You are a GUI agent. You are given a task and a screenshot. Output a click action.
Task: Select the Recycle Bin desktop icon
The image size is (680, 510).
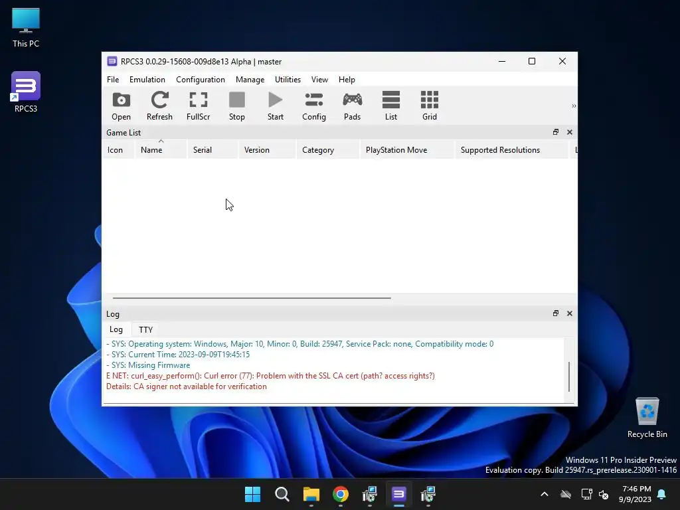pos(647,418)
